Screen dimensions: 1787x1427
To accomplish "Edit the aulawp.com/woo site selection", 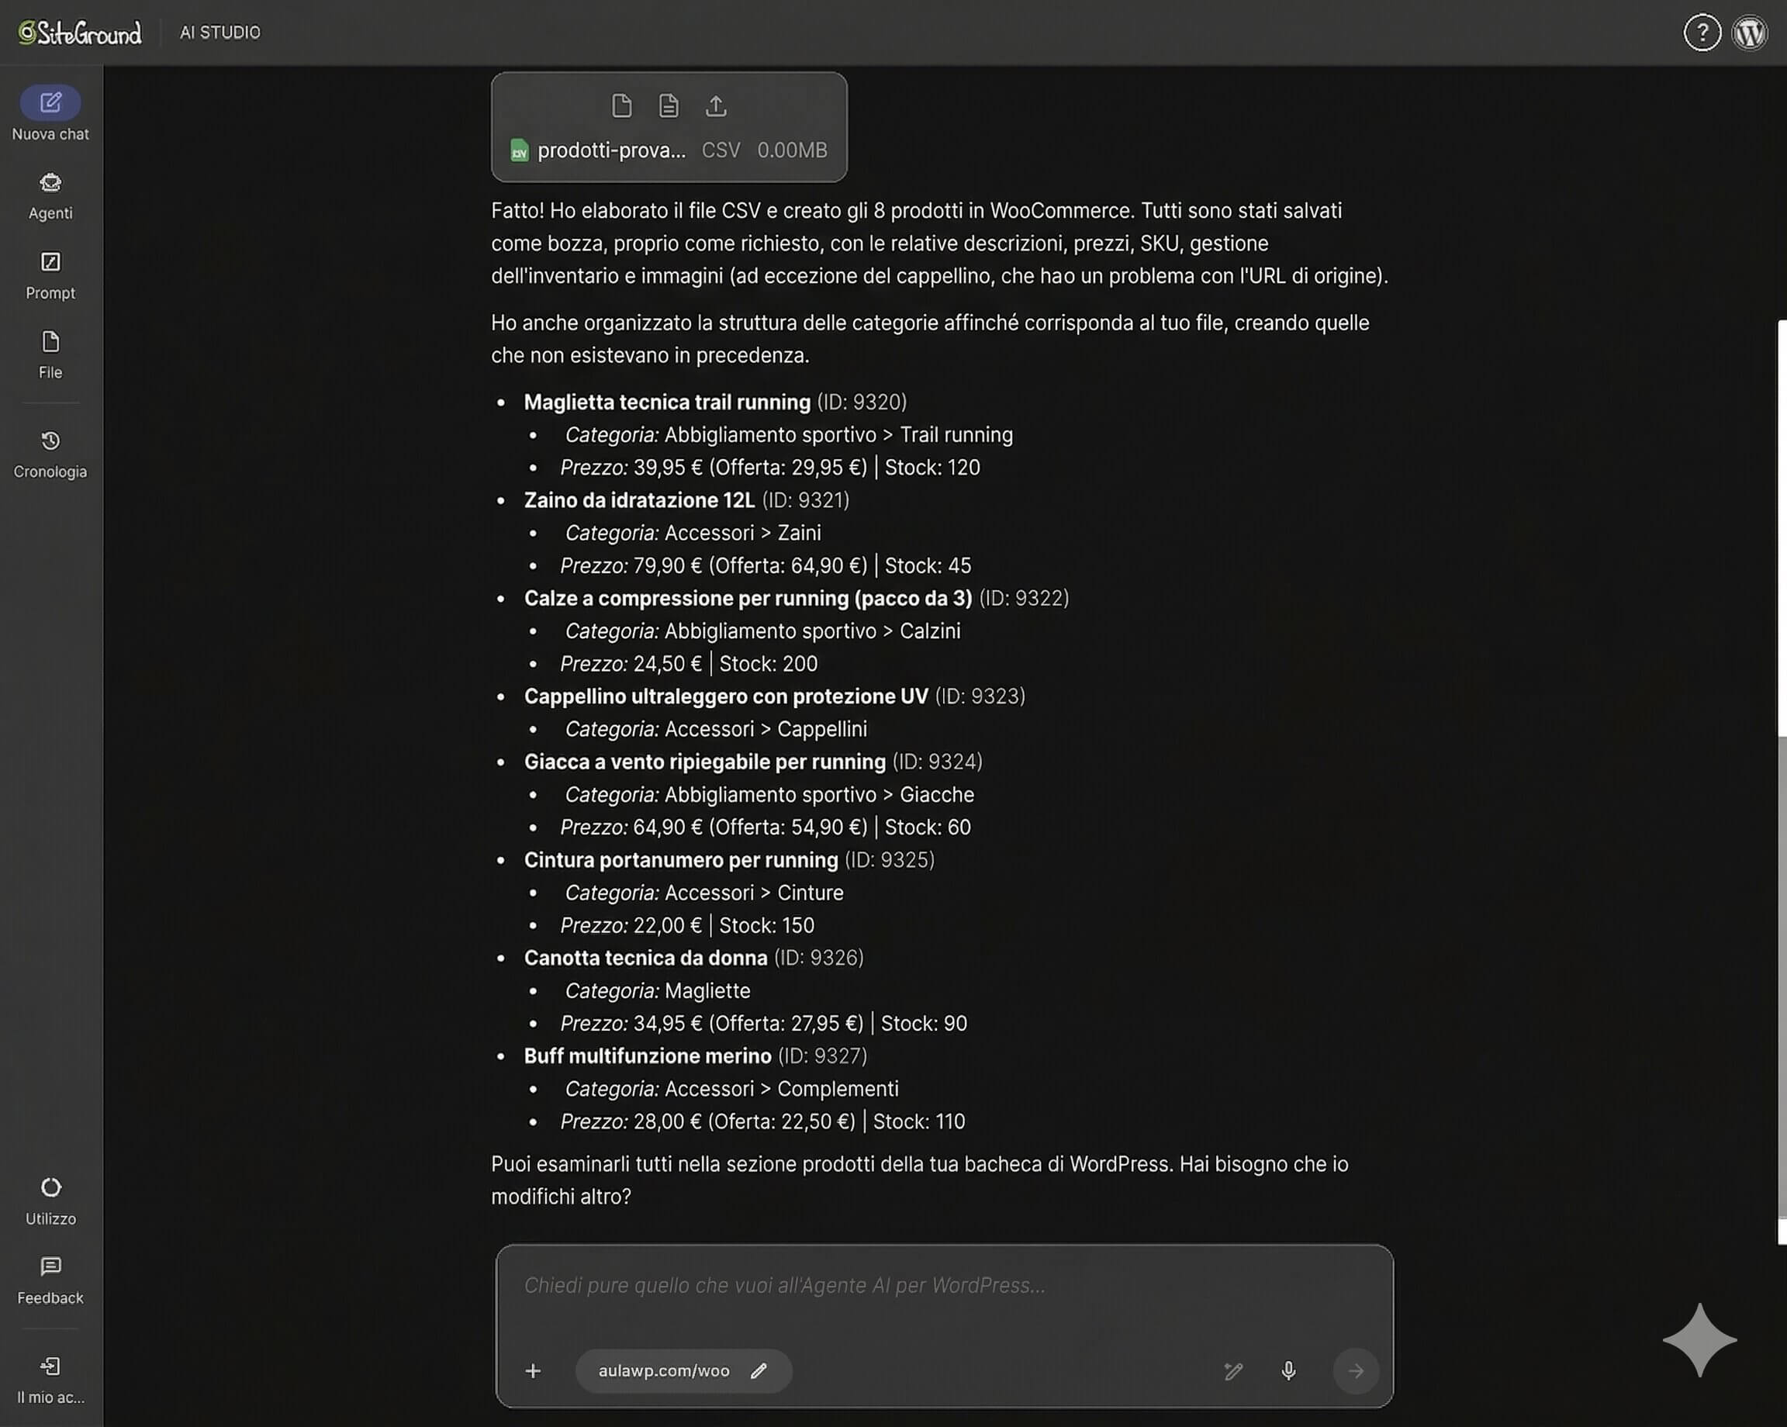I will [759, 1370].
